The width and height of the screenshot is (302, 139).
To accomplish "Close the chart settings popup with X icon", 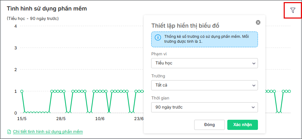I will (x=258, y=22).
